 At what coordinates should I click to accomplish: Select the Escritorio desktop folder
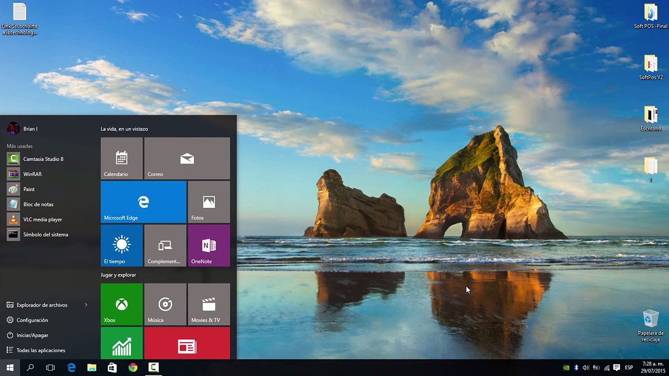coord(651,119)
